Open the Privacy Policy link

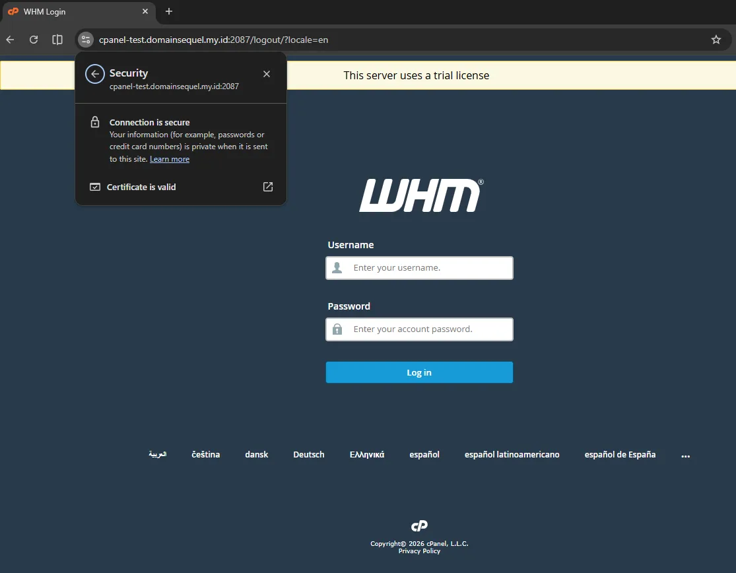[x=419, y=551]
